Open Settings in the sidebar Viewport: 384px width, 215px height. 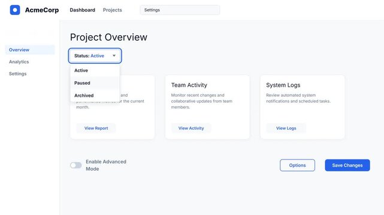[17, 73]
